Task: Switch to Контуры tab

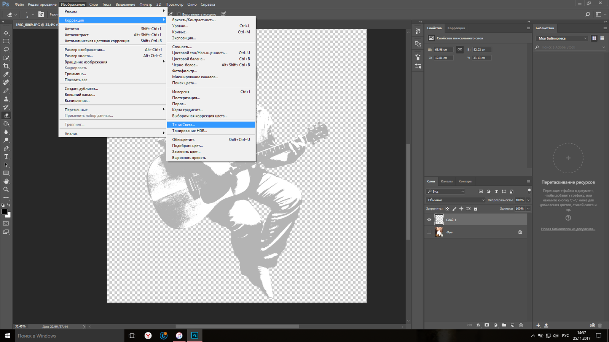Action: pyautogui.click(x=466, y=181)
